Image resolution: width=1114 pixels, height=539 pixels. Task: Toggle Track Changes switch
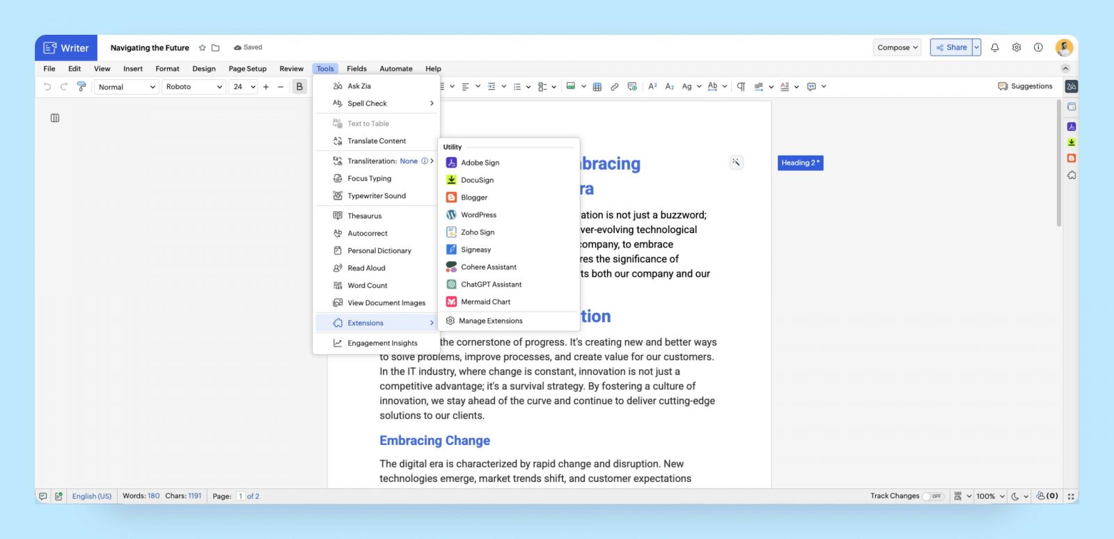[x=932, y=497]
